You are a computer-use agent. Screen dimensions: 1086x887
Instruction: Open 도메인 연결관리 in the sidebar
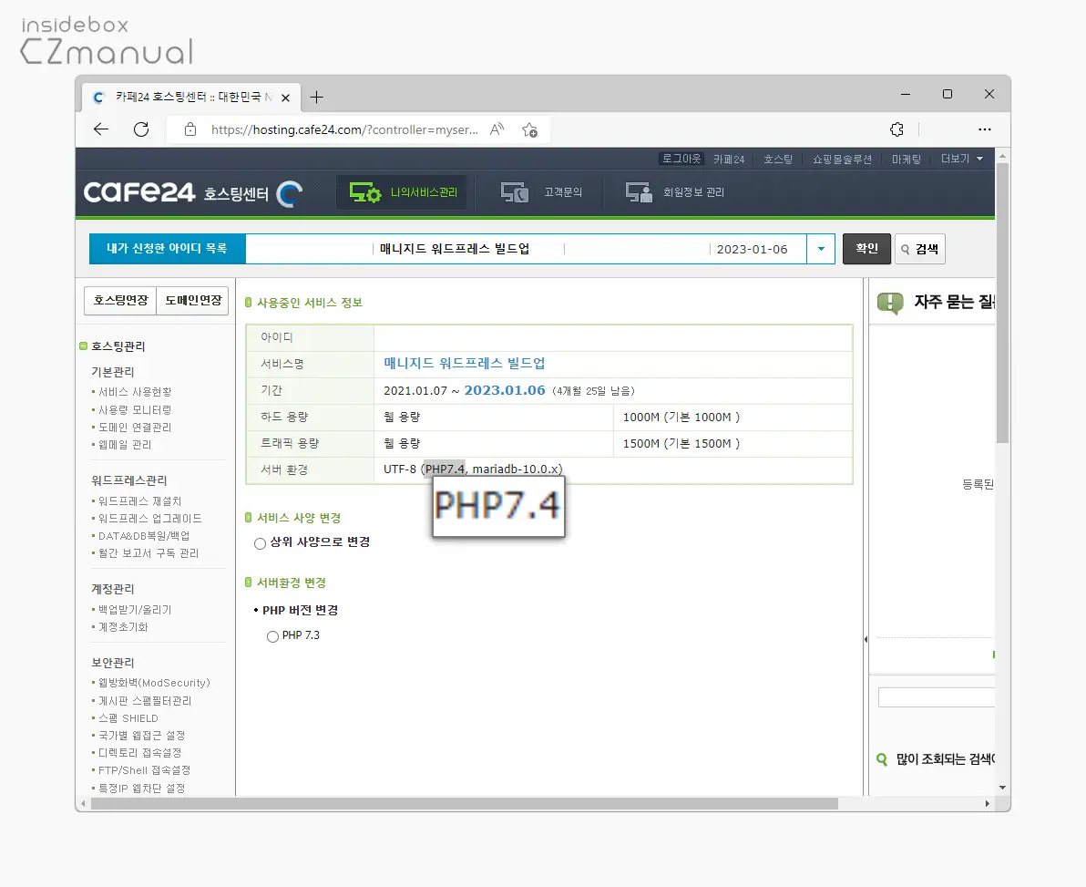(135, 428)
